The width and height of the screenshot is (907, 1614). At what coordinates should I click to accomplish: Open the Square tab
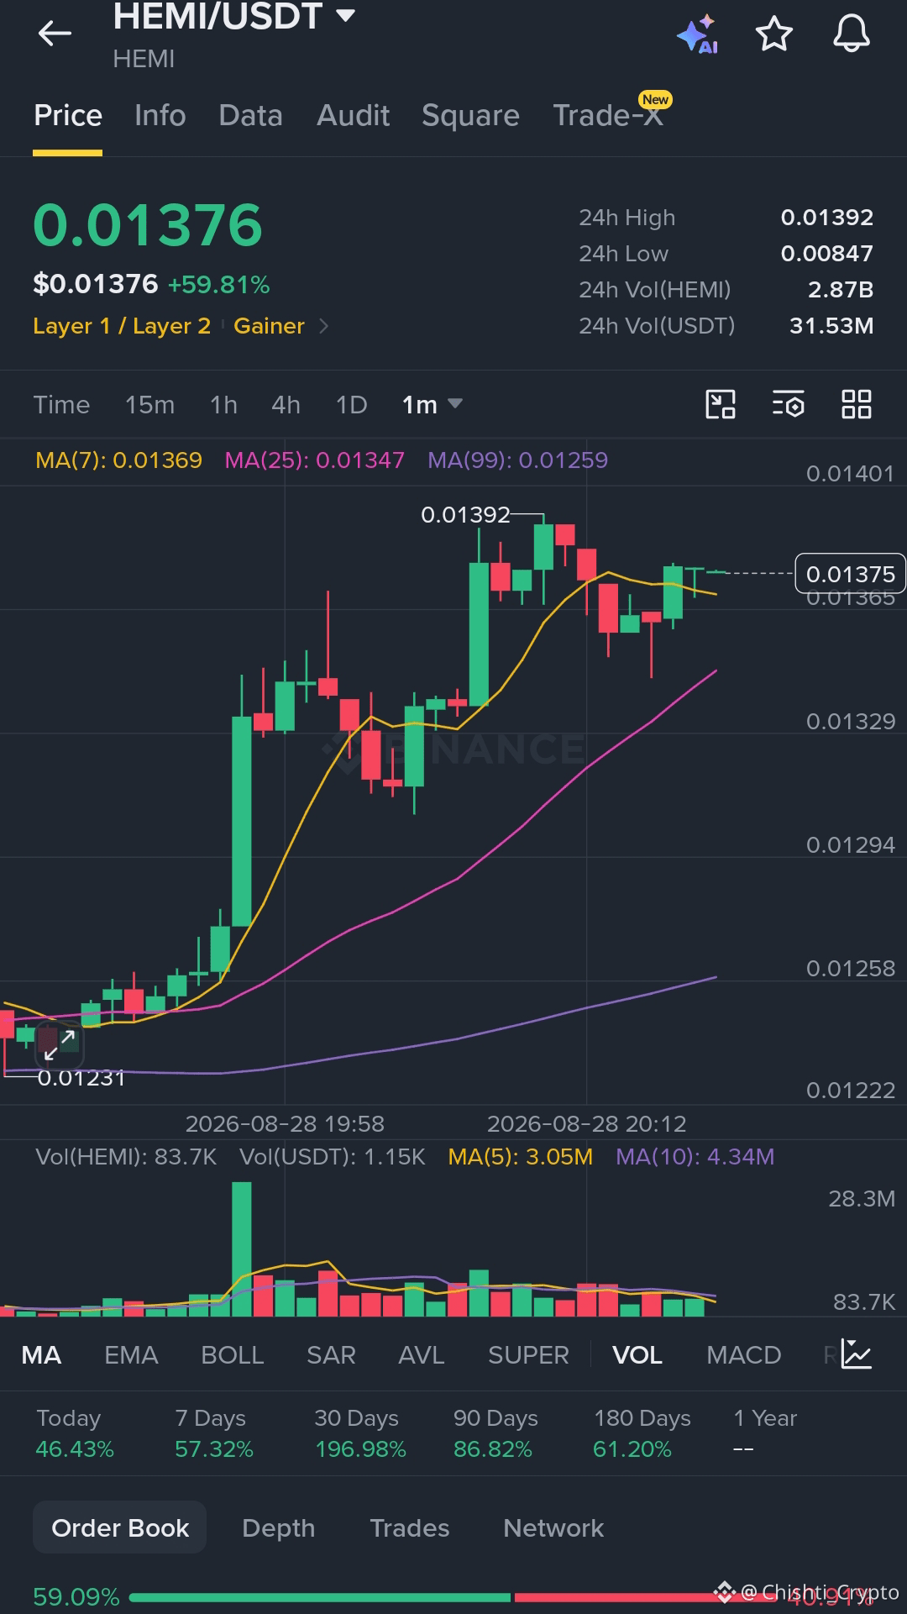470,115
